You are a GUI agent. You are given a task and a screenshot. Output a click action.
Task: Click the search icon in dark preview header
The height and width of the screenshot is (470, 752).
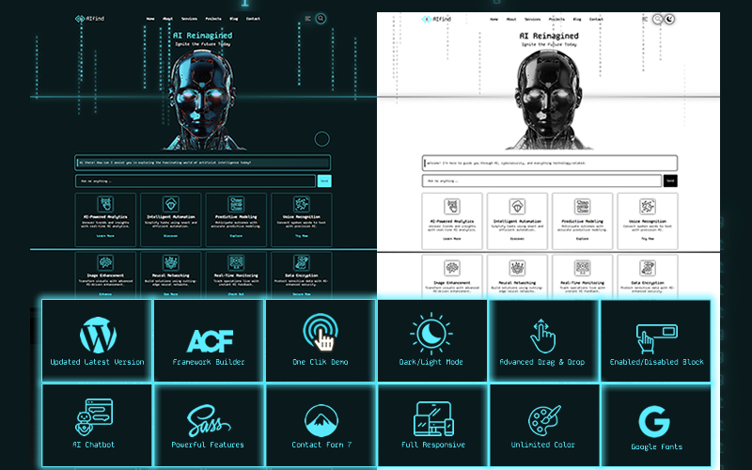click(321, 18)
